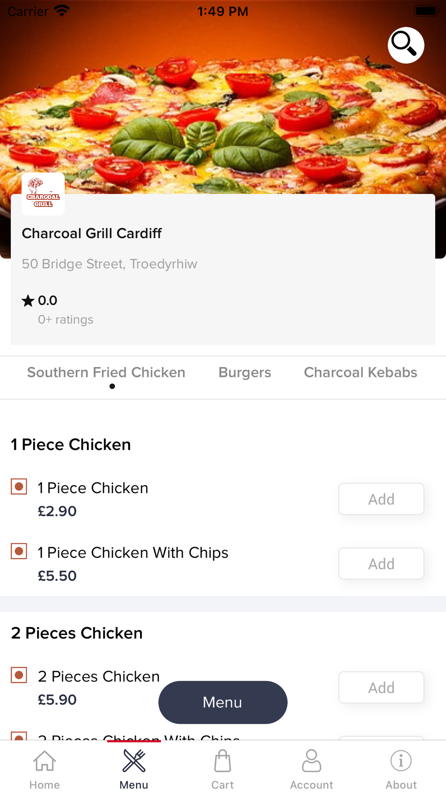Tap the Charcoal Grill Cardiff restaurant name
This screenshot has height=793, width=446.
tap(91, 233)
